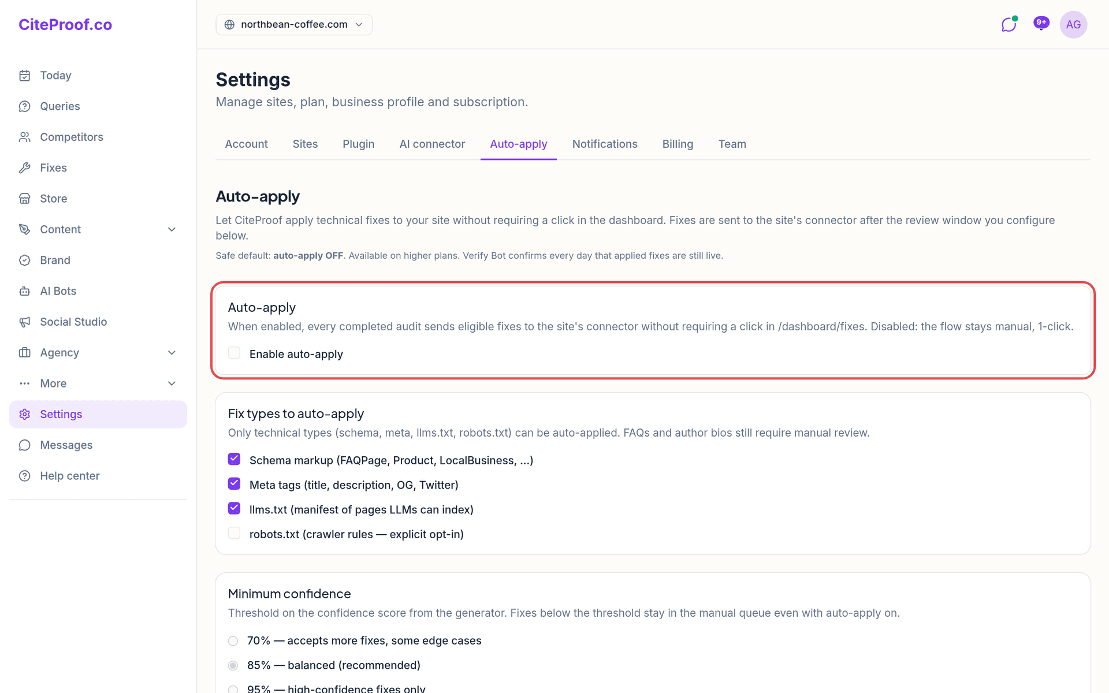Image resolution: width=1109 pixels, height=693 pixels.
Task: Open Competitors via people icon
Action: coord(24,137)
